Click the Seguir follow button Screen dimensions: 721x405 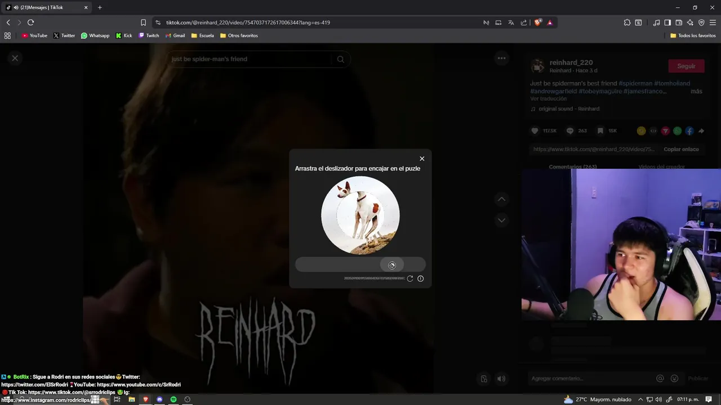(x=686, y=66)
